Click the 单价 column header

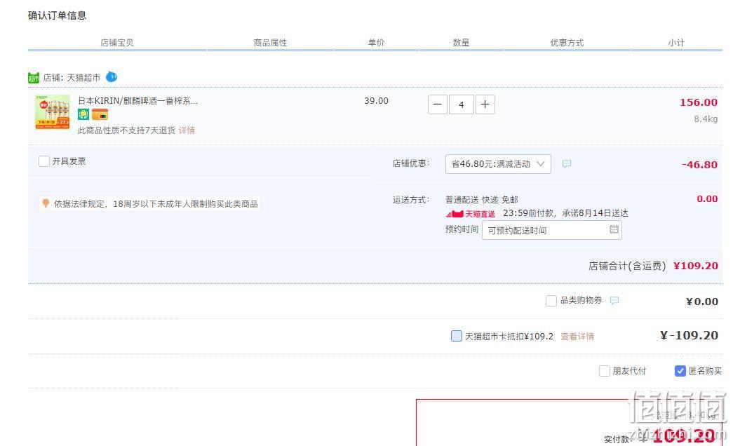pyautogui.click(x=376, y=43)
